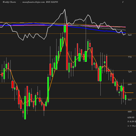Click the 'in 4 Days' text
The width and height of the screenshot is (136, 136).
pos(132,126)
